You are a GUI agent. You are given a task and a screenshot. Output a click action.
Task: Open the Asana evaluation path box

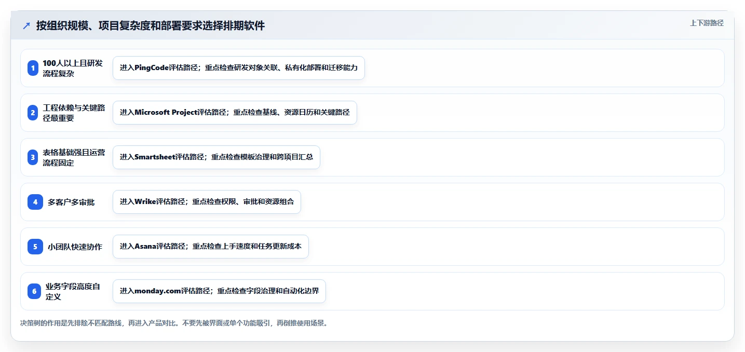click(211, 247)
